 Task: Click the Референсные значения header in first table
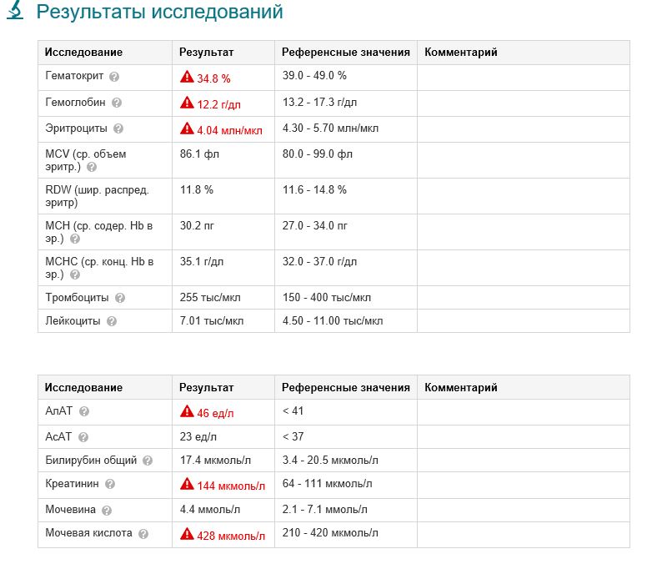pos(346,52)
